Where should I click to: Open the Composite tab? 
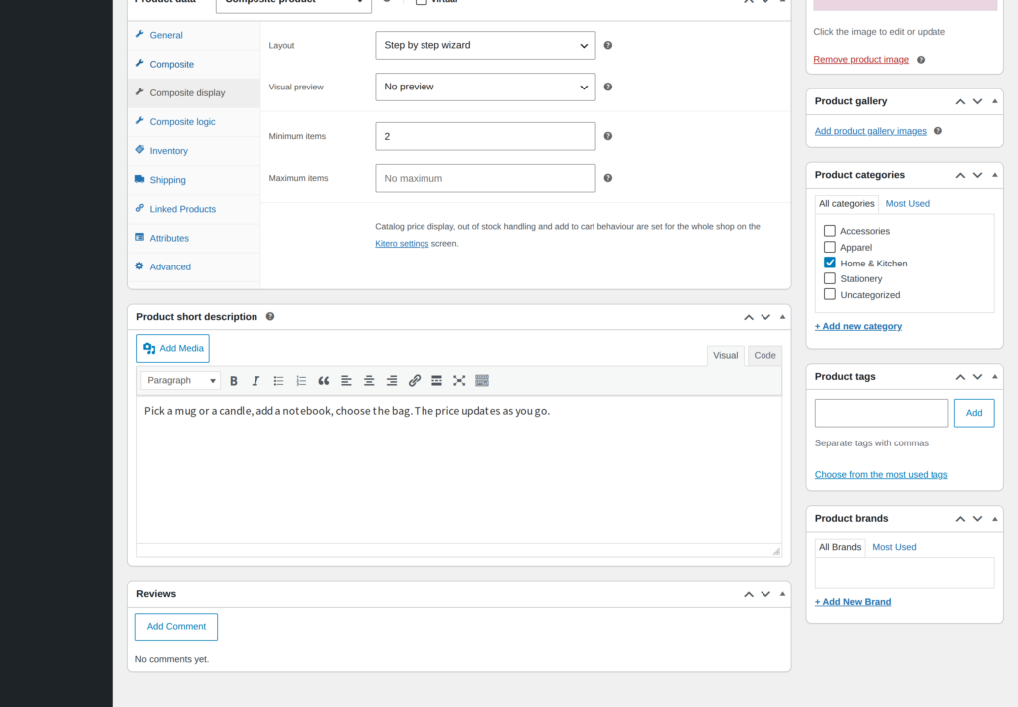point(194,65)
